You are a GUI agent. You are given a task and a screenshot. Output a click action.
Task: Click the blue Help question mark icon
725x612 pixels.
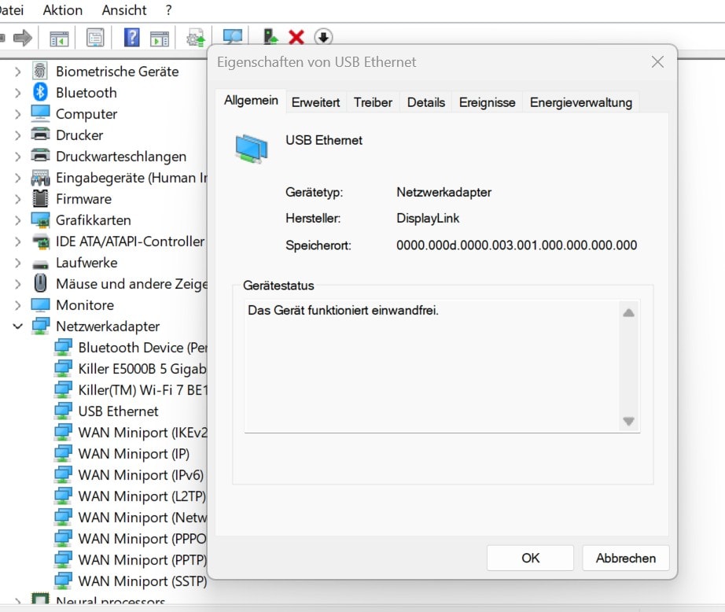[x=131, y=37]
